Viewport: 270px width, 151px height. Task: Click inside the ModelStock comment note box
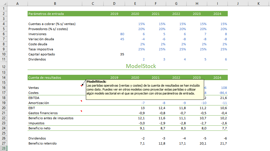(145, 89)
